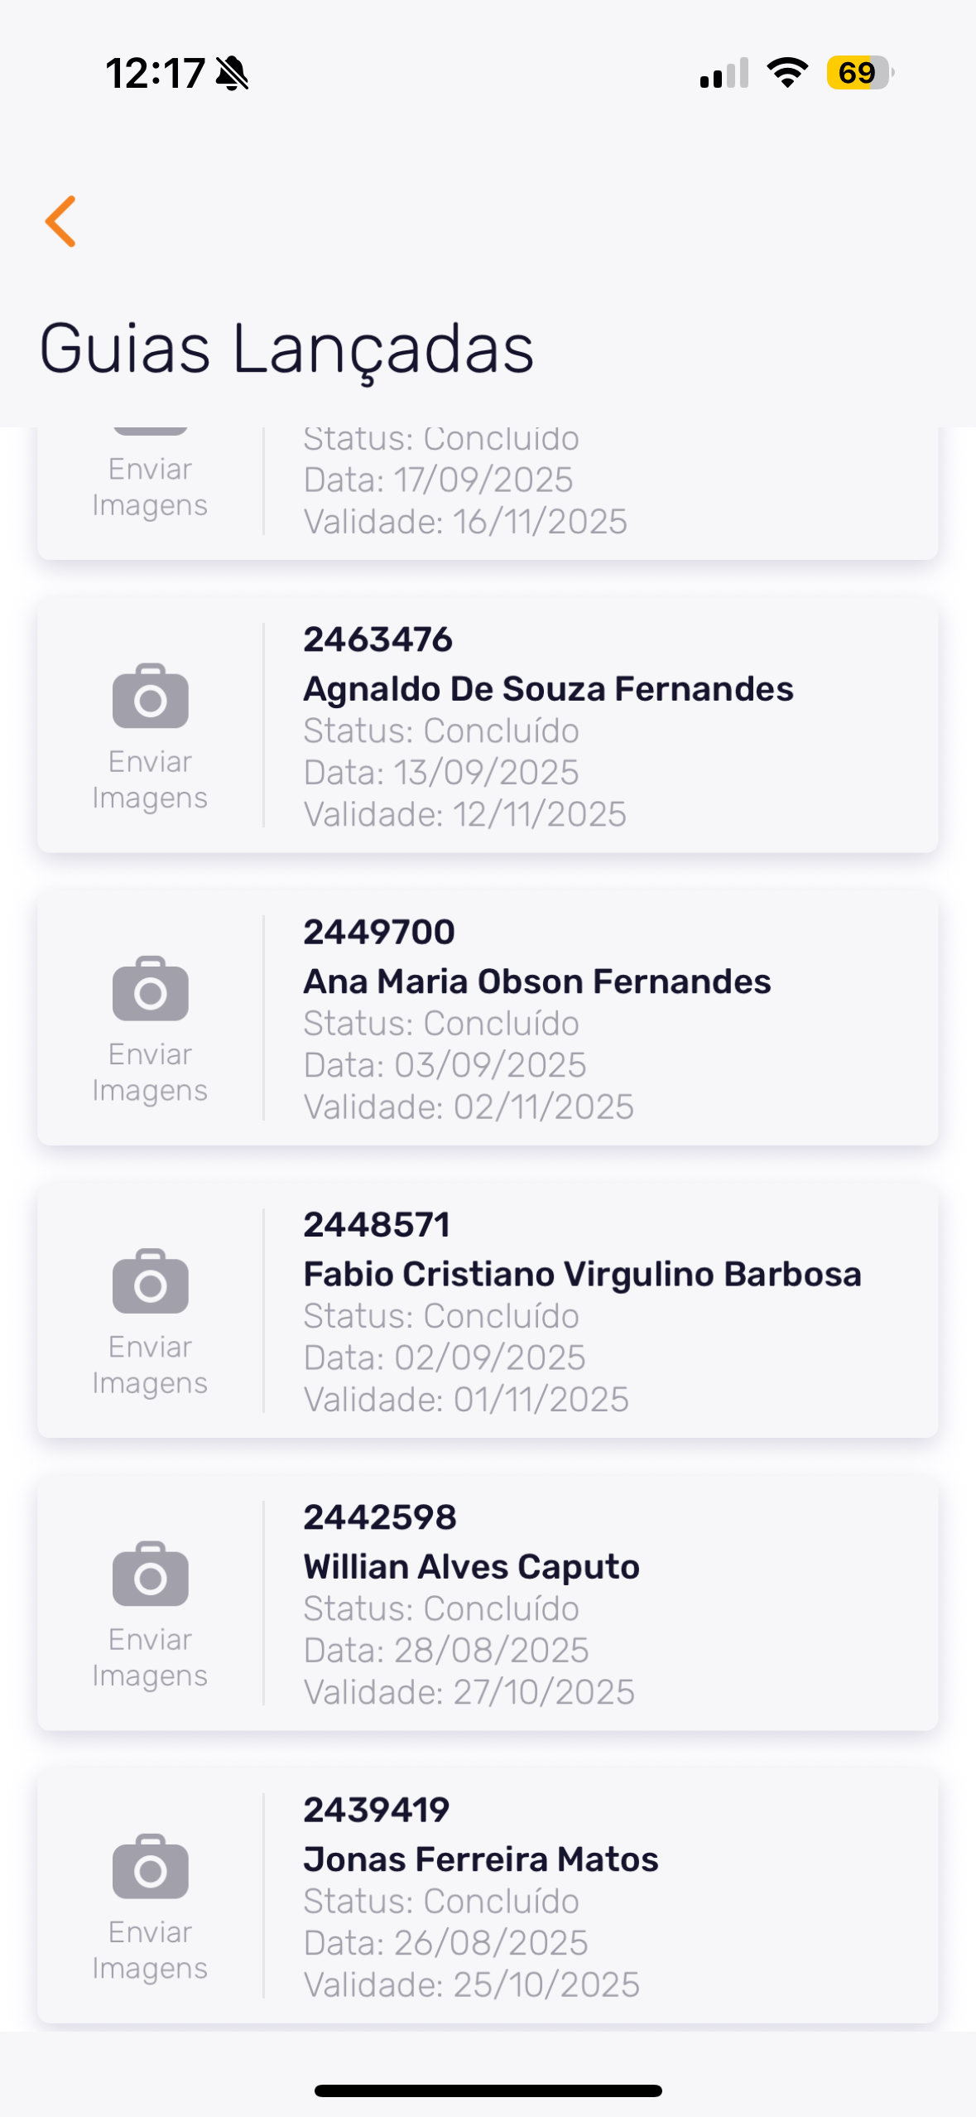This screenshot has height=2117, width=976.
Task: Tap the battery indicator showing 69
Action: (x=859, y=73)
